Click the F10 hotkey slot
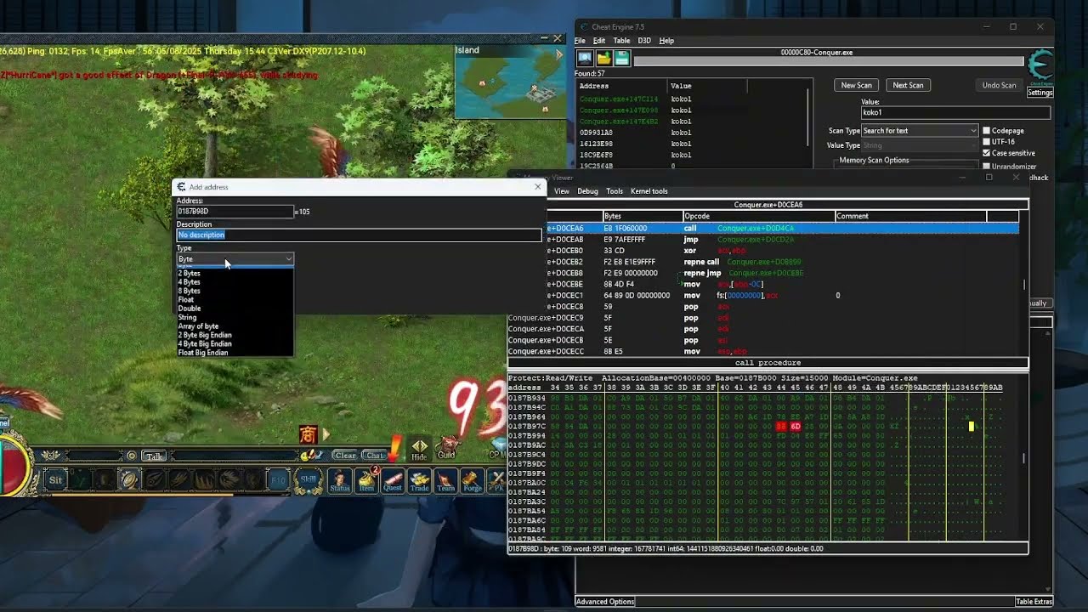Viewport: 1088px width, 612px height. pos(278,480)
